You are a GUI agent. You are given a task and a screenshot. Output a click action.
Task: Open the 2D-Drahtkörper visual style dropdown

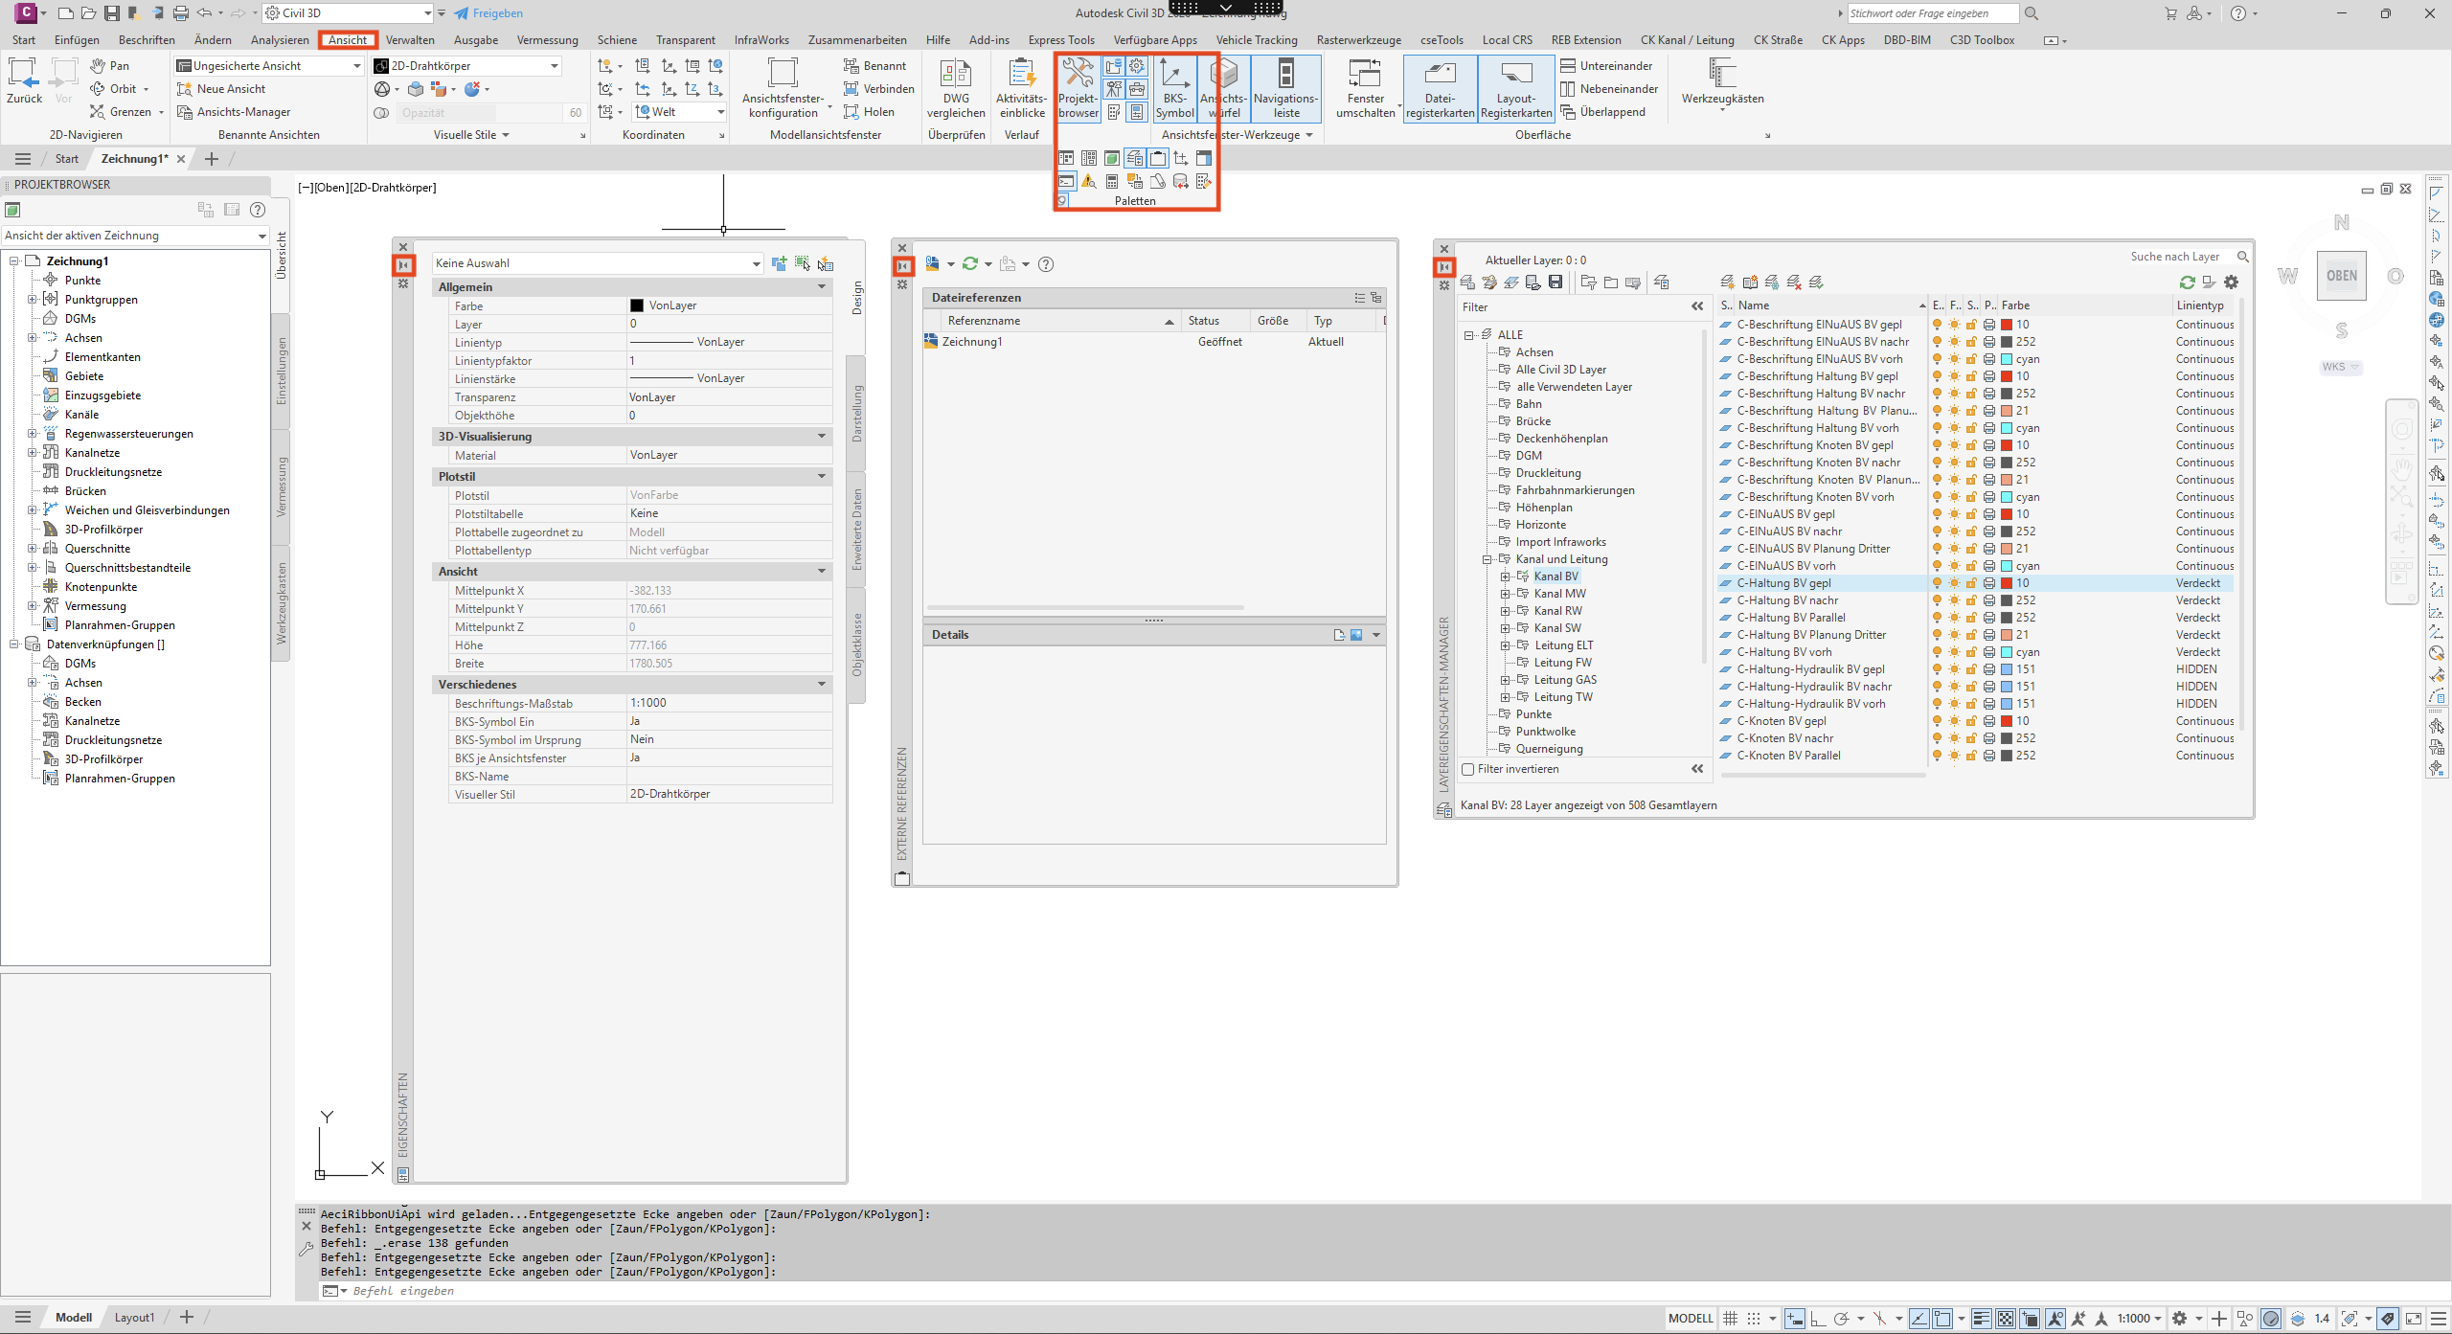466,66
